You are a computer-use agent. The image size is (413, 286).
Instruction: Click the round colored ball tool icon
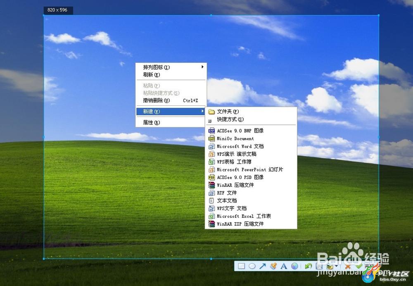[294, 266]
